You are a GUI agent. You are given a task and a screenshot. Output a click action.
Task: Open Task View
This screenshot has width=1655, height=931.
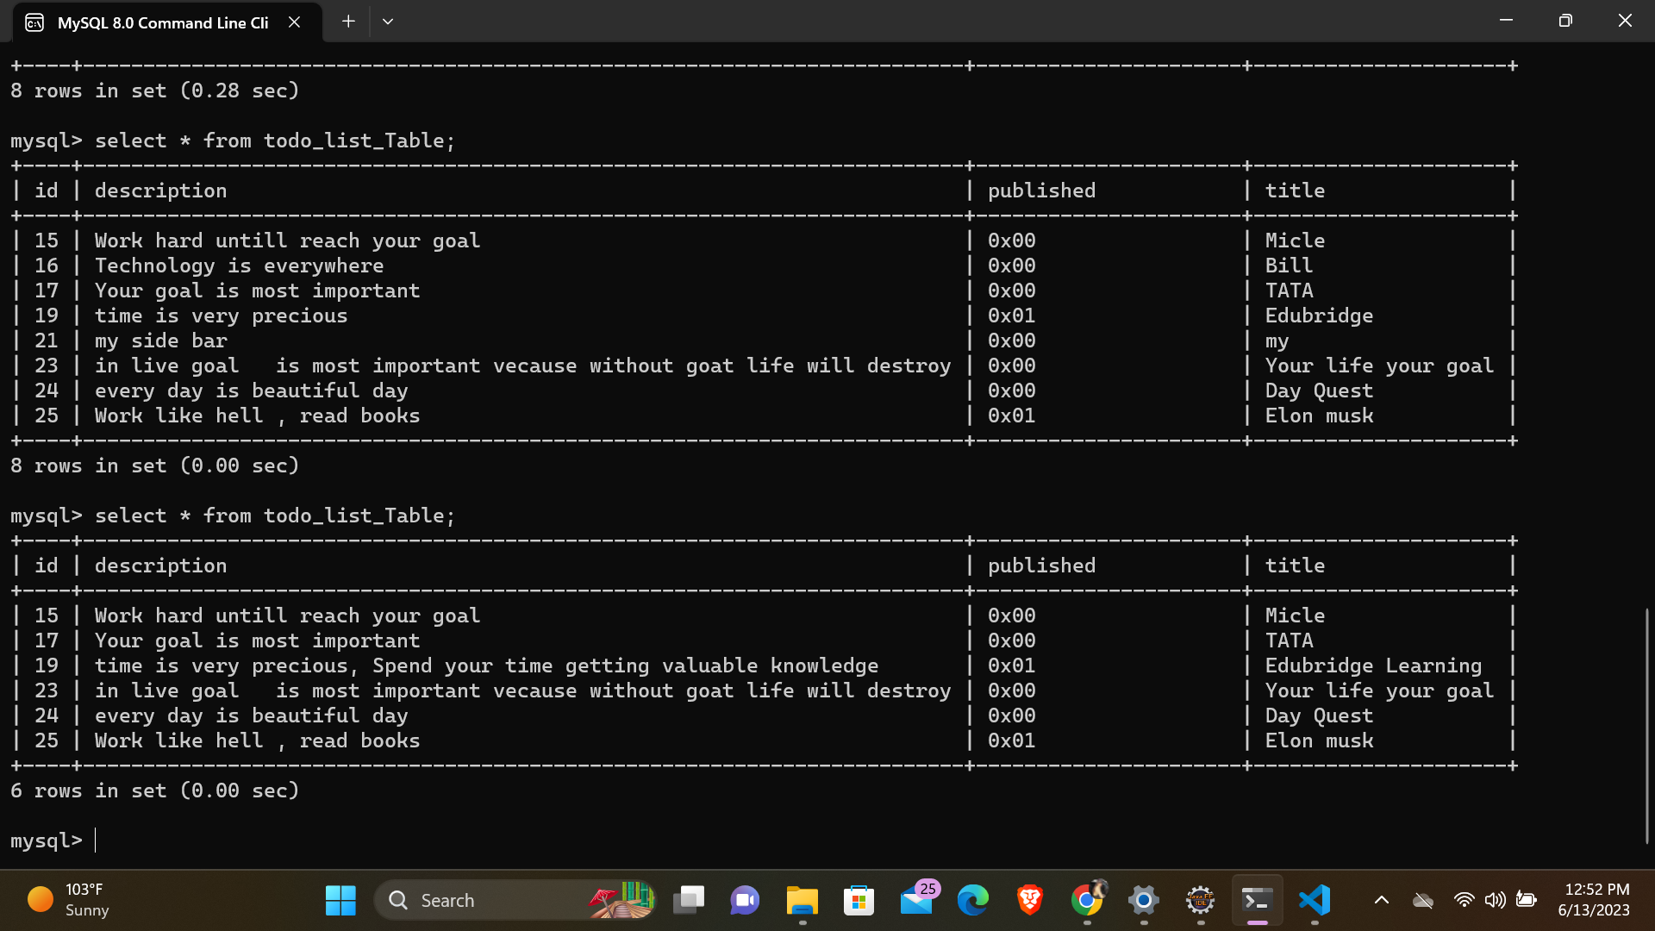[689, 900]
